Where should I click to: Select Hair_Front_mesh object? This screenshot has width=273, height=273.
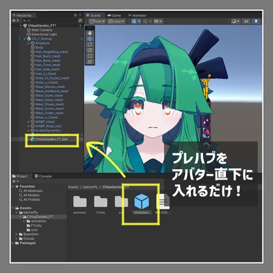[48, 65]
